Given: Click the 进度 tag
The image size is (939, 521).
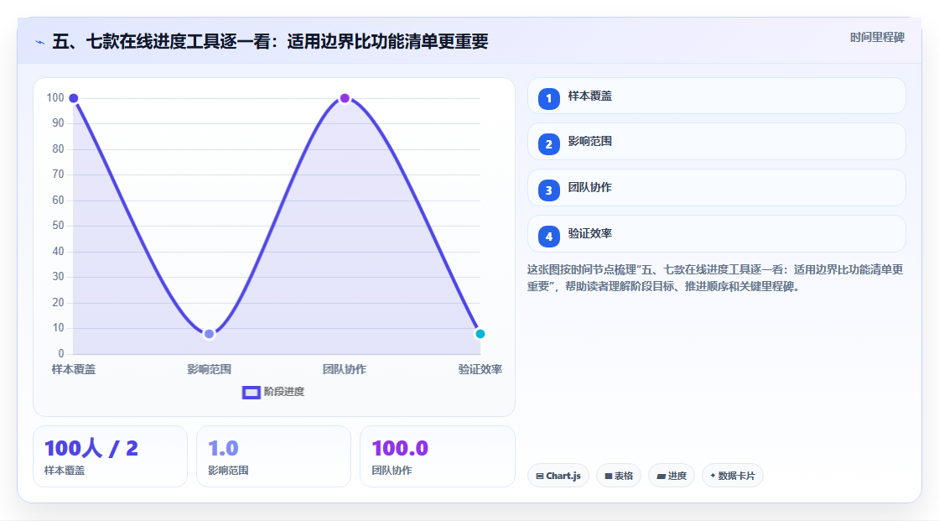Looking at the screenshot, I should coord(672,476).
